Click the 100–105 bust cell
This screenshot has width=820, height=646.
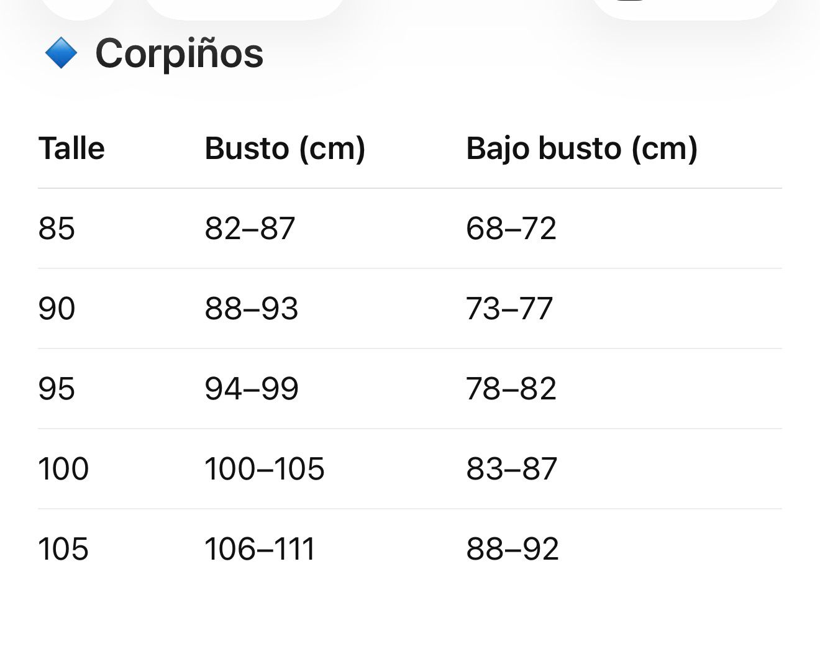(x=264, y=469)
